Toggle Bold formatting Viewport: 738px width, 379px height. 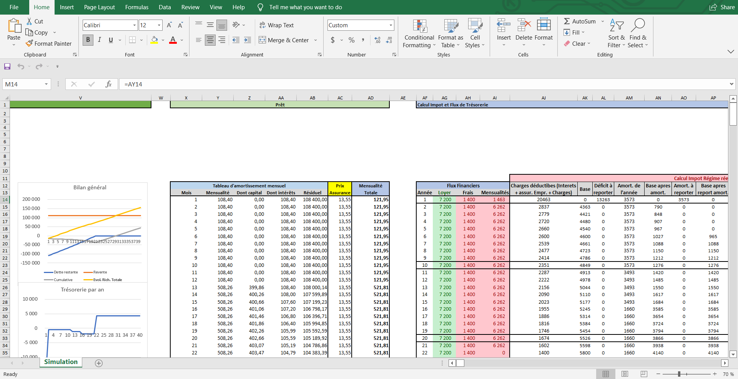point(88,40)
